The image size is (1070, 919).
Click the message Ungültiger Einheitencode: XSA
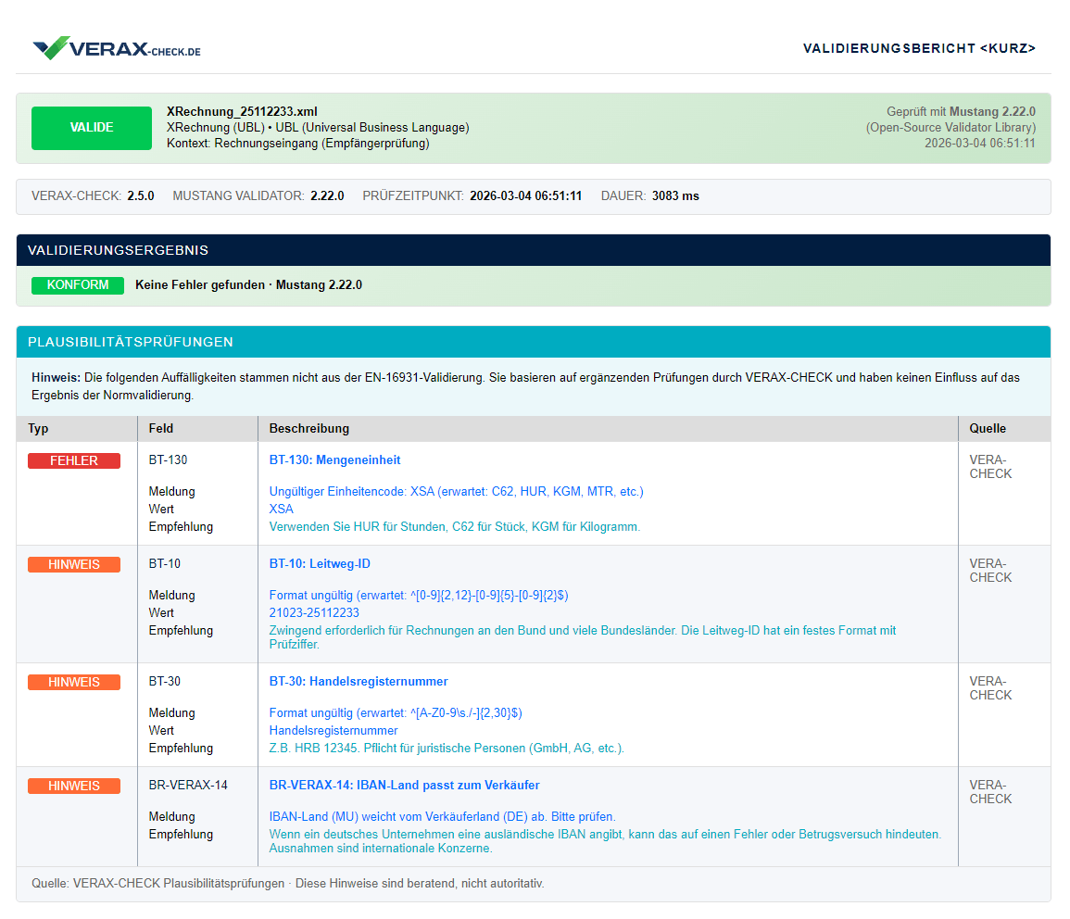point(456,491)
